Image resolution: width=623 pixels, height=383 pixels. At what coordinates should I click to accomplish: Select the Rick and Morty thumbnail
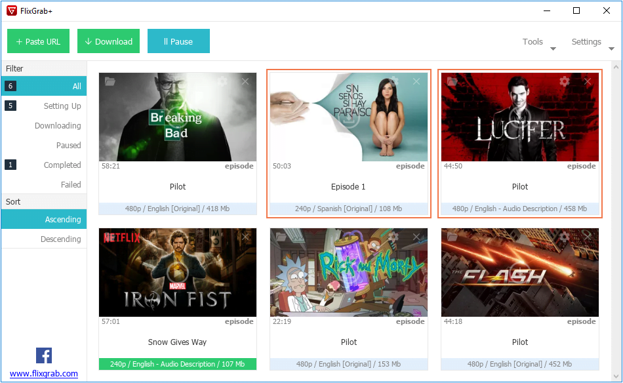click(x=349, y=272)
